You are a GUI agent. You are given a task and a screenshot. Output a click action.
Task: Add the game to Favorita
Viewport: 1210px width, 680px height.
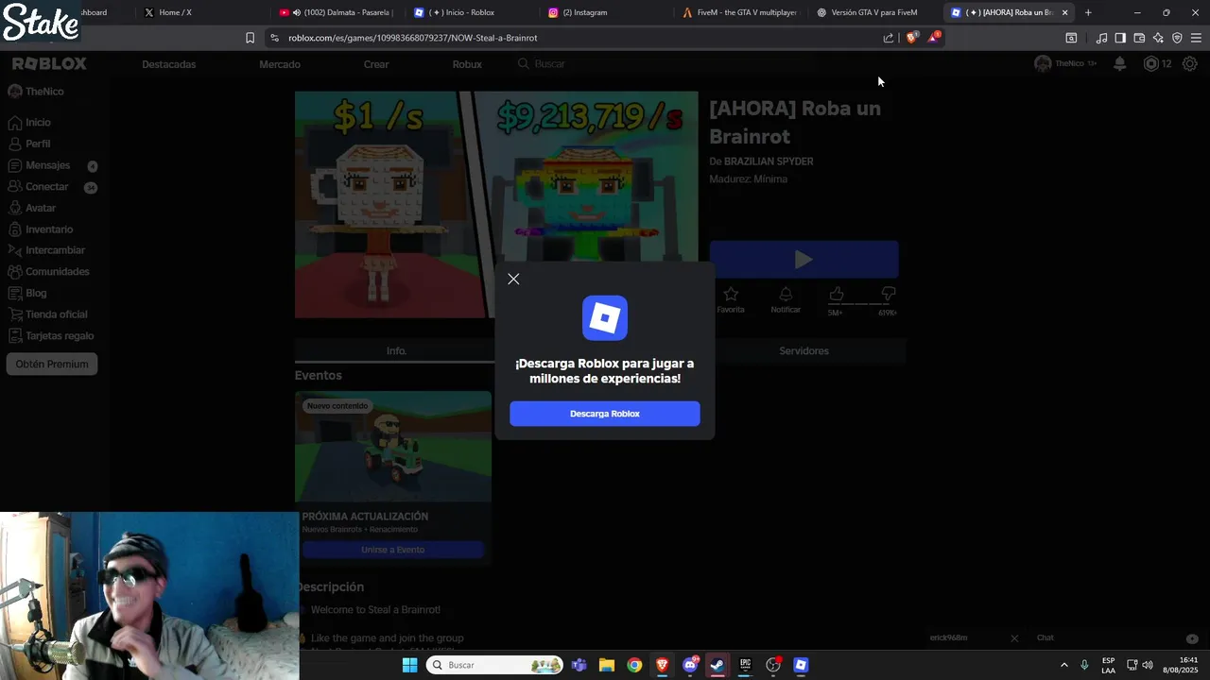tap(731, 299)
